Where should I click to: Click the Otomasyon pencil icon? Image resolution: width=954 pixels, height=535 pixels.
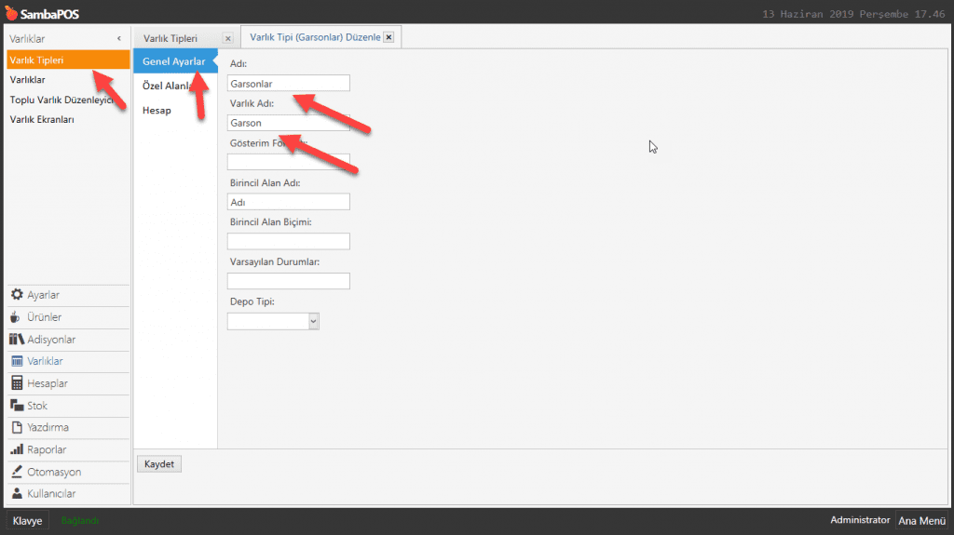[17, 472]
